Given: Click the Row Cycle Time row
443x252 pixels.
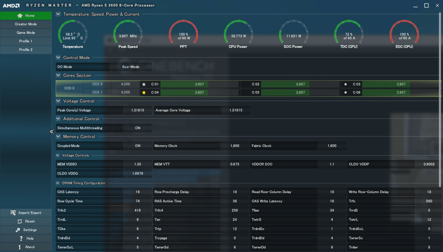Looking at the screenshot, I should [104, 201].
